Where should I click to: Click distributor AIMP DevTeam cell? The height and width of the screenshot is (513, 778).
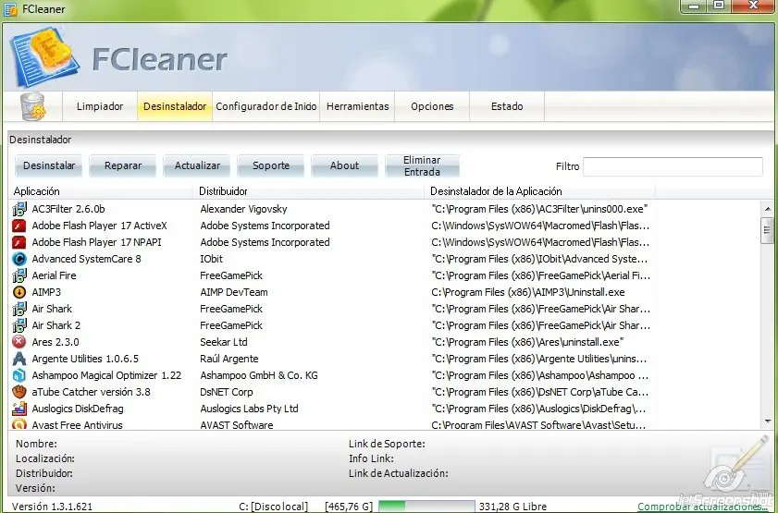234,292
